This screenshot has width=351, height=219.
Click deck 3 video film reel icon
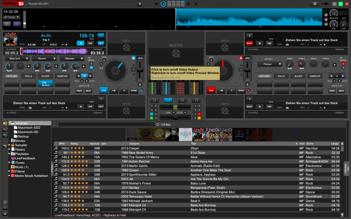(126, 111)
